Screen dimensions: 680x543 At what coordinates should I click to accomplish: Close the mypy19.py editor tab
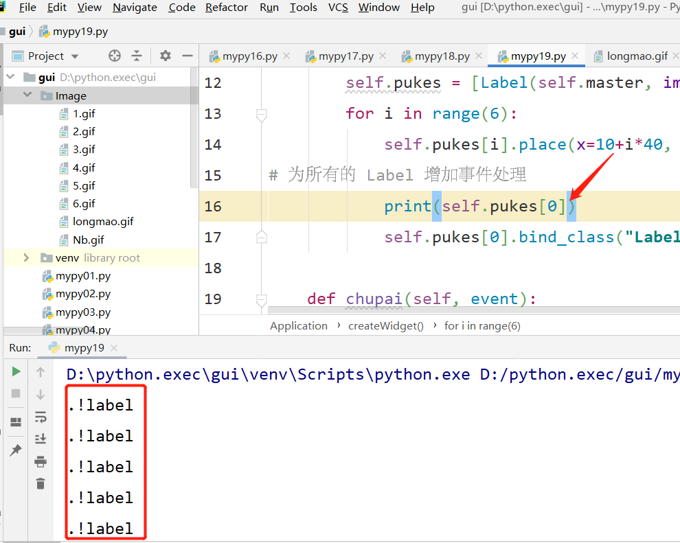(575, 56)
